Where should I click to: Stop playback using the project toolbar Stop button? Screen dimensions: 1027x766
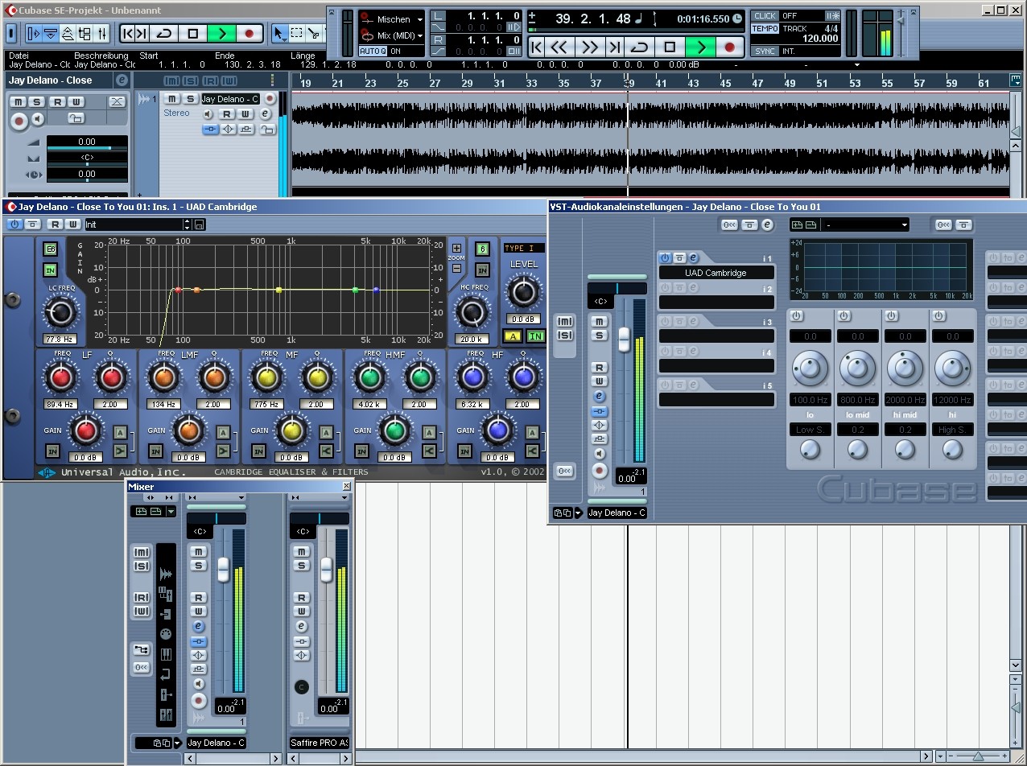click(193, 34)
